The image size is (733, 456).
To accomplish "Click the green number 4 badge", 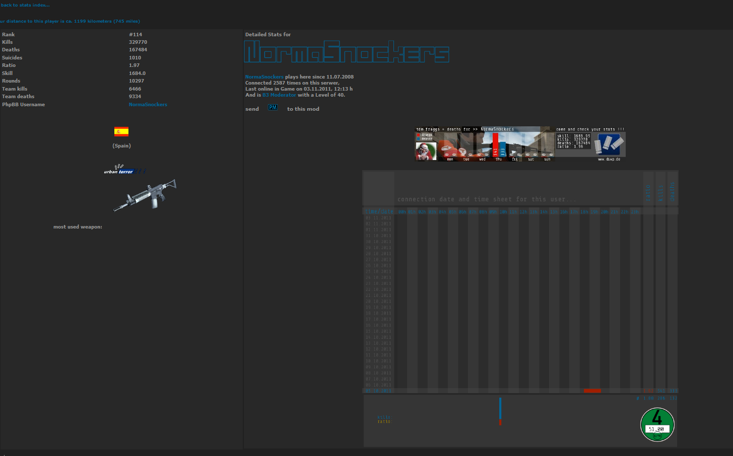I will pos(657,424).
